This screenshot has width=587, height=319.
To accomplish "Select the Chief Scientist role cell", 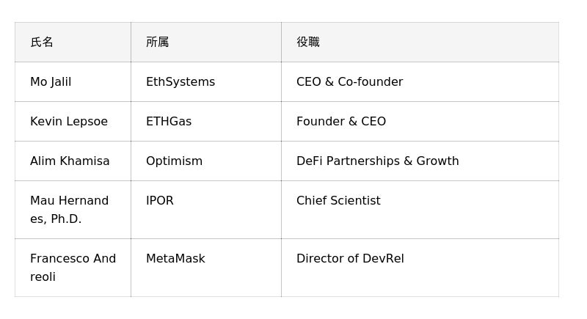I will coord(420,210).
